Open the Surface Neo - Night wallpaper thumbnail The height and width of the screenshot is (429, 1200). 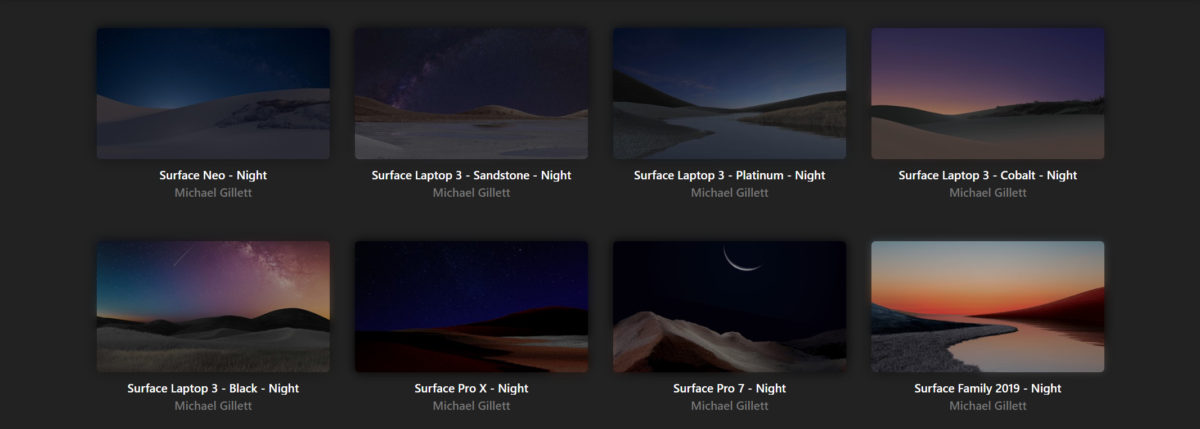(213, 93)
